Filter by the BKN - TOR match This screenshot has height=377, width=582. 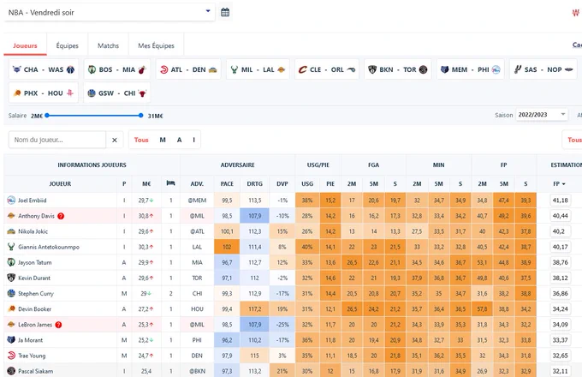(x=397, y=69)
